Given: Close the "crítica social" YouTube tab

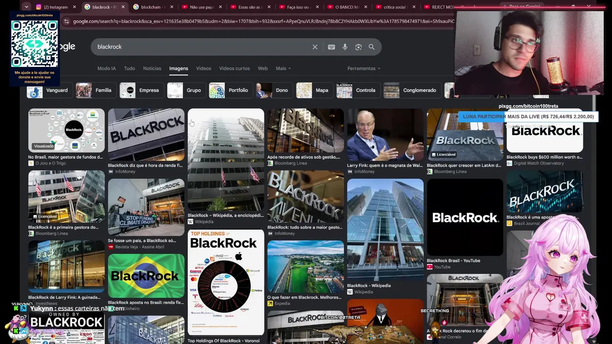Looking at the screenshot, I should (414, 7).
